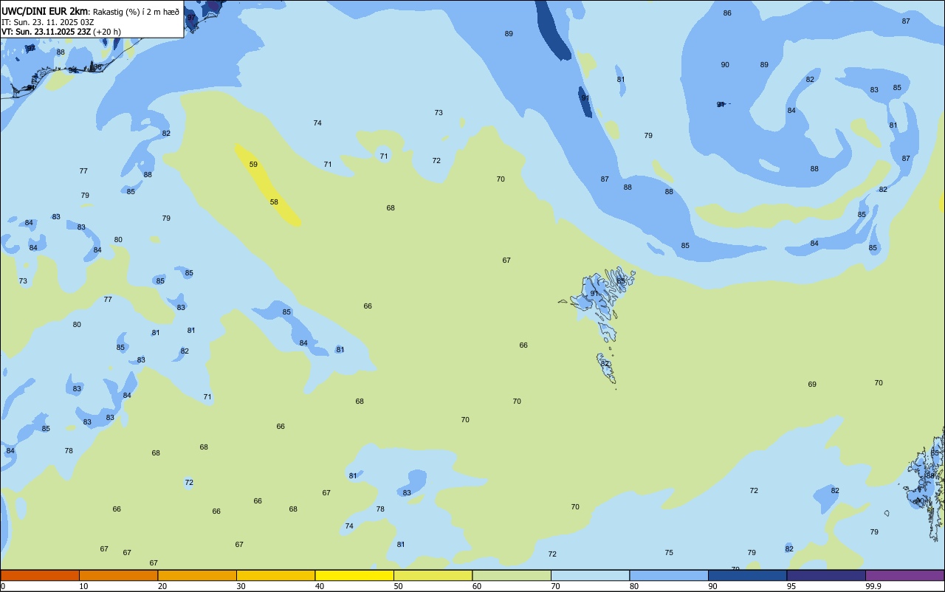Click the 0–10 dark orange legend segment
Viewport: 945px width, 592px height.
(x=40, y=575)
